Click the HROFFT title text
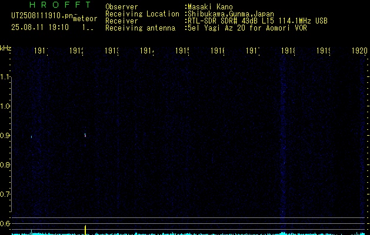 pos(61,5)
